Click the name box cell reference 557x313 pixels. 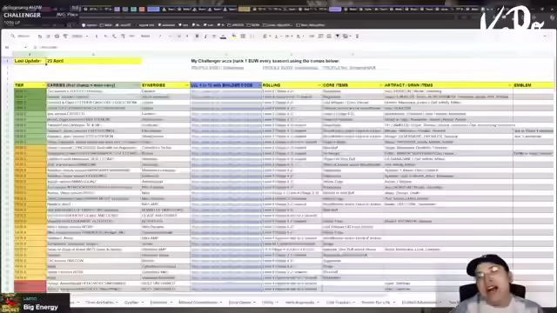pos(15,47)
